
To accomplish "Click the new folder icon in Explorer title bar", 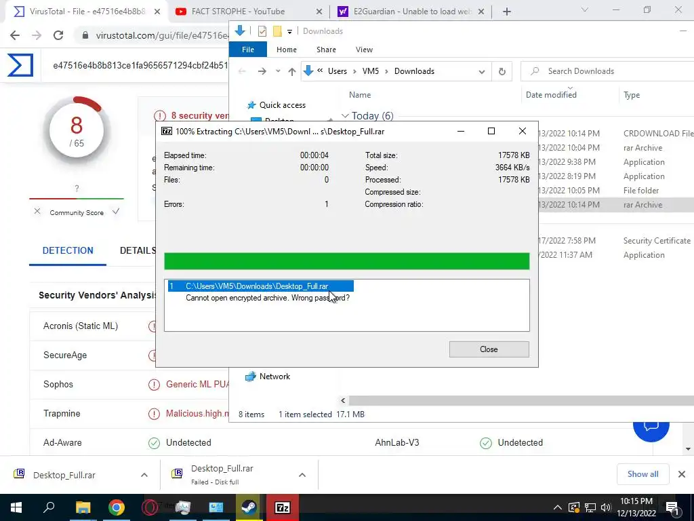I will pos(277,31).
